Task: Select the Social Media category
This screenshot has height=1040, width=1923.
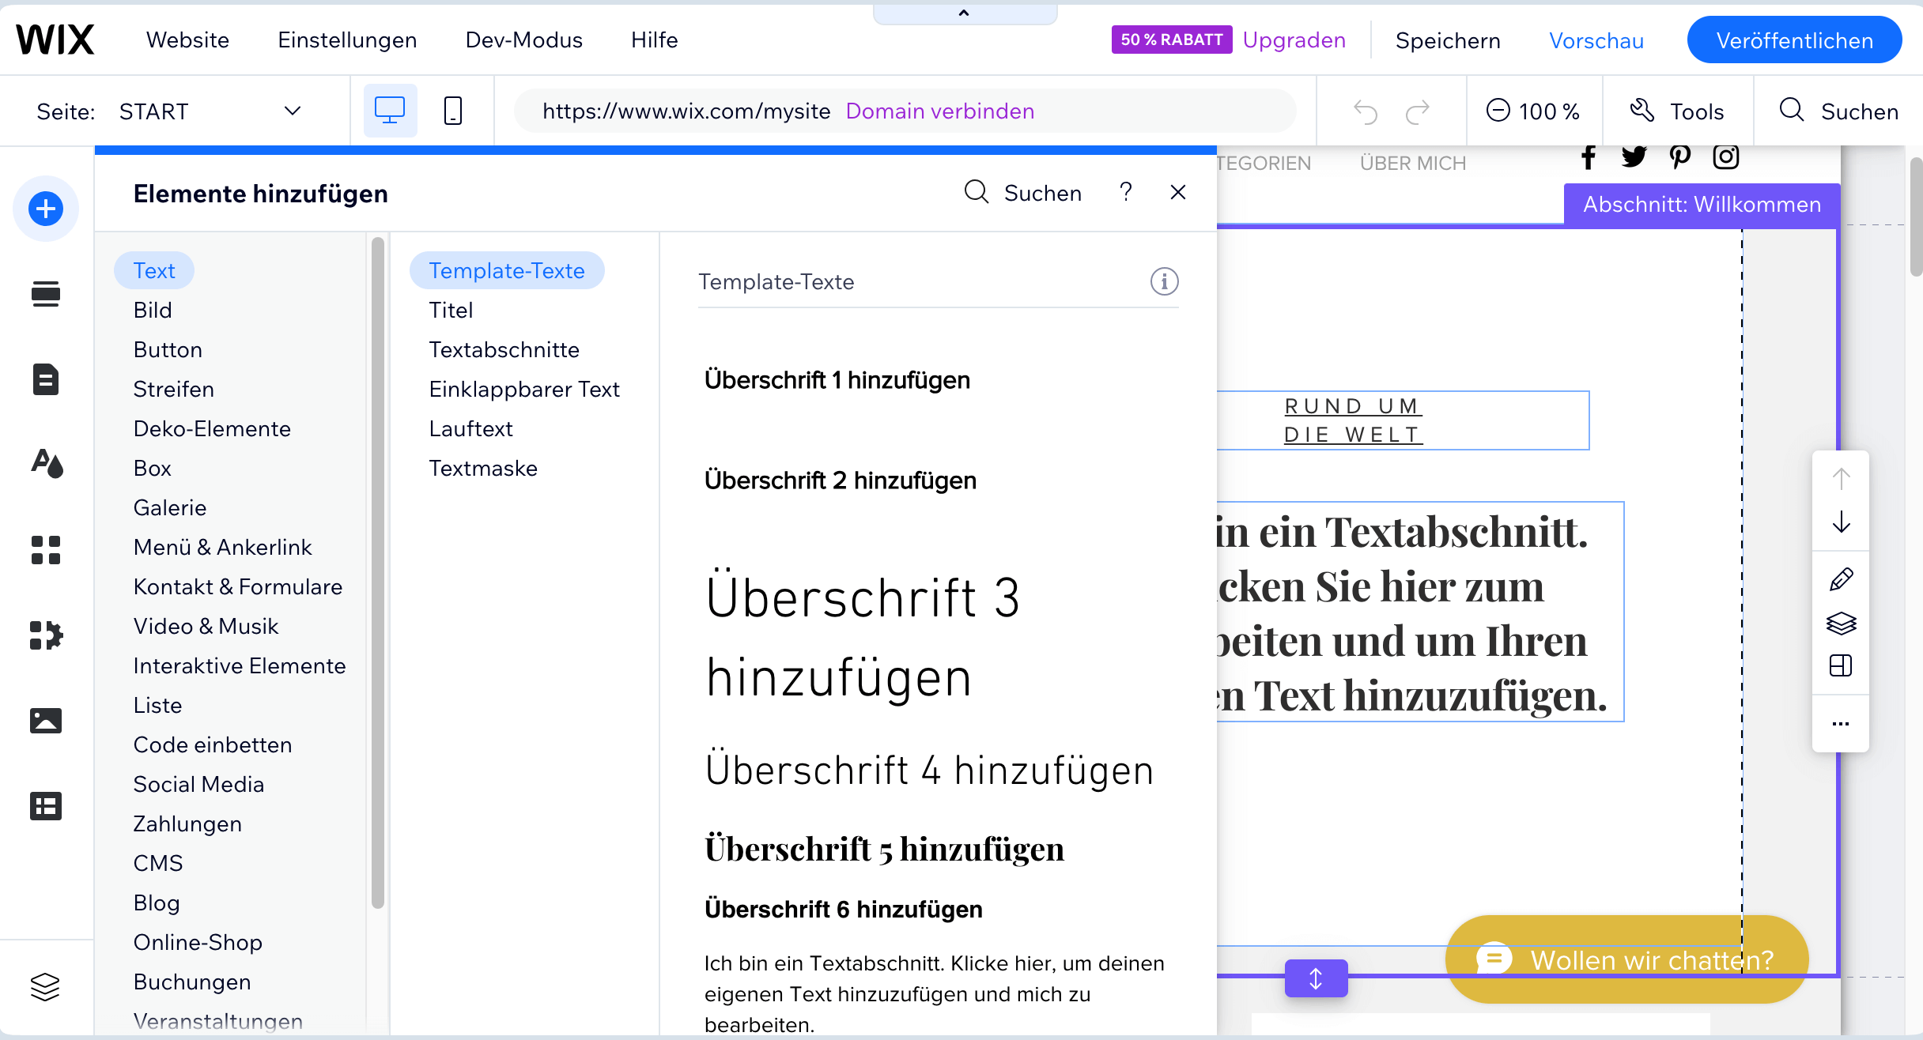Action: [x=198, y=784]
